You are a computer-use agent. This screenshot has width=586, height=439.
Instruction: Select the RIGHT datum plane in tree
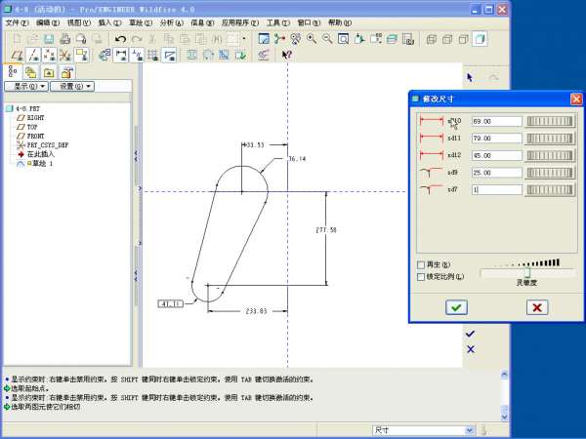tap(35, 118)
